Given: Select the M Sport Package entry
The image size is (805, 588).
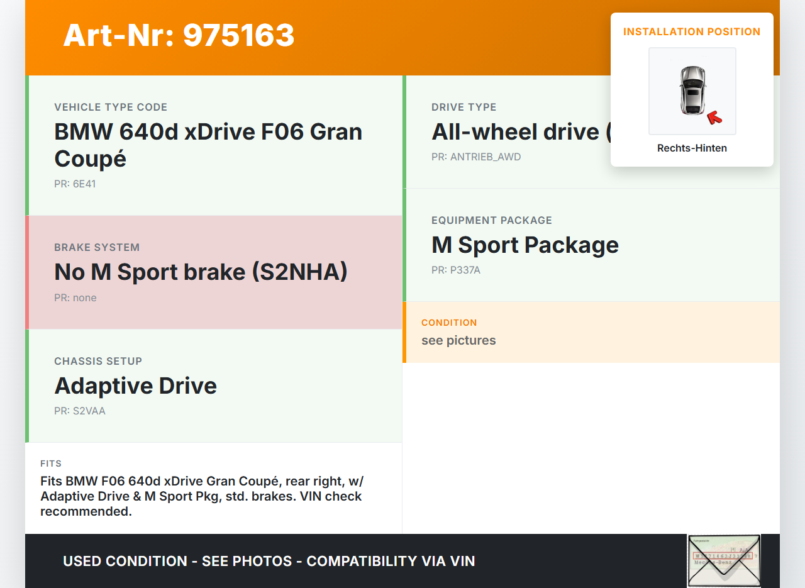Looking at the screenshot, I should click(x=525, y=245).
